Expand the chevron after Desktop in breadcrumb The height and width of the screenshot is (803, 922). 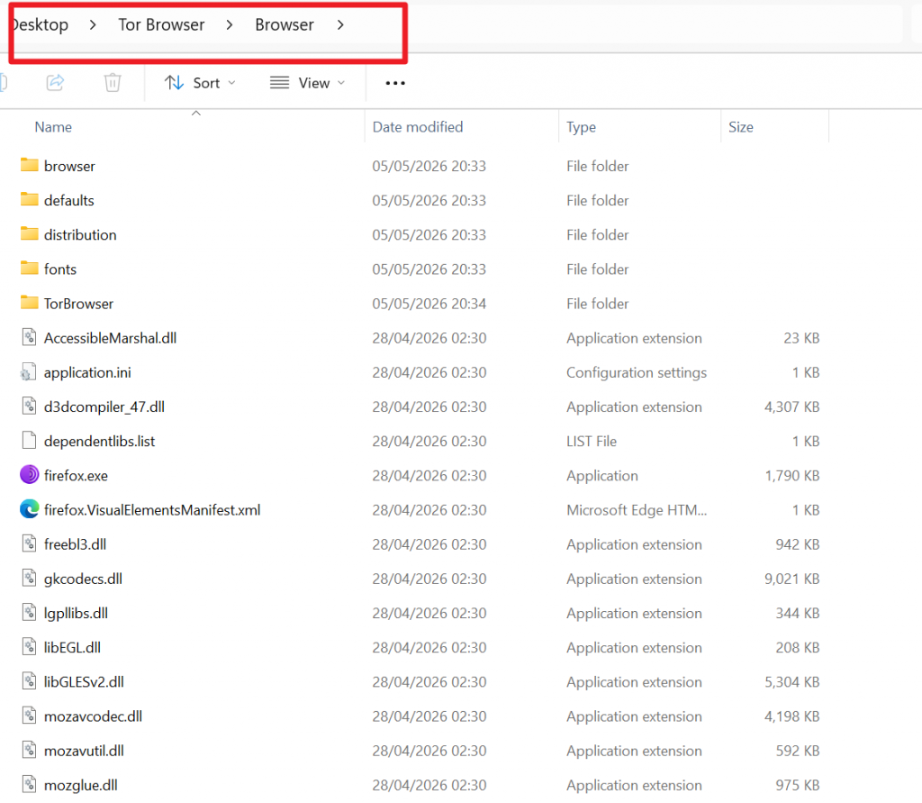(x=93, y=24)
